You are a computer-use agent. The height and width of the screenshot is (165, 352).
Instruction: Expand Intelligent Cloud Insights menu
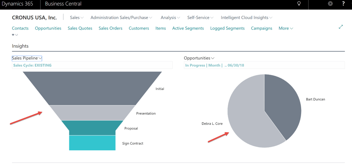(x=246, y=18)
